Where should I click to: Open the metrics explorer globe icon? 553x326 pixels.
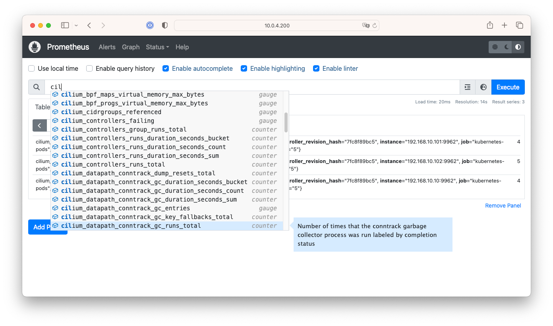pyautogui.click(x=483, y=87)
